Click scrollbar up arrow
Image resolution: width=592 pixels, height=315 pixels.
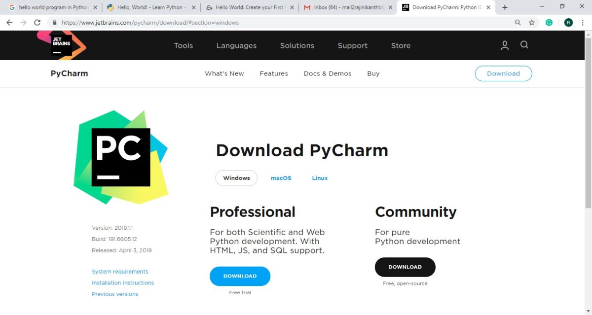[x=588, y=35]
